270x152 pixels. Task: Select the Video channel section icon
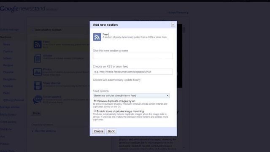(38, 86)
